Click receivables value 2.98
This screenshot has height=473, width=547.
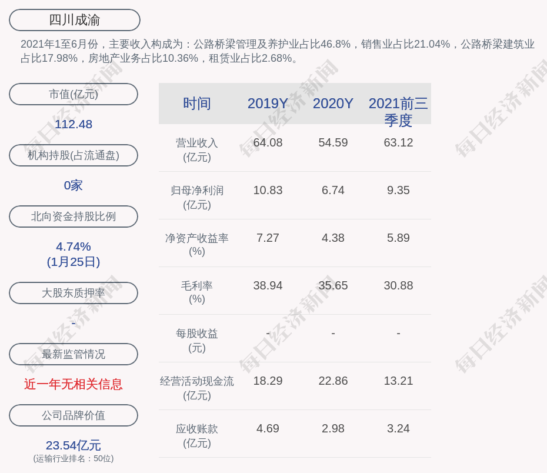[333, 428]
